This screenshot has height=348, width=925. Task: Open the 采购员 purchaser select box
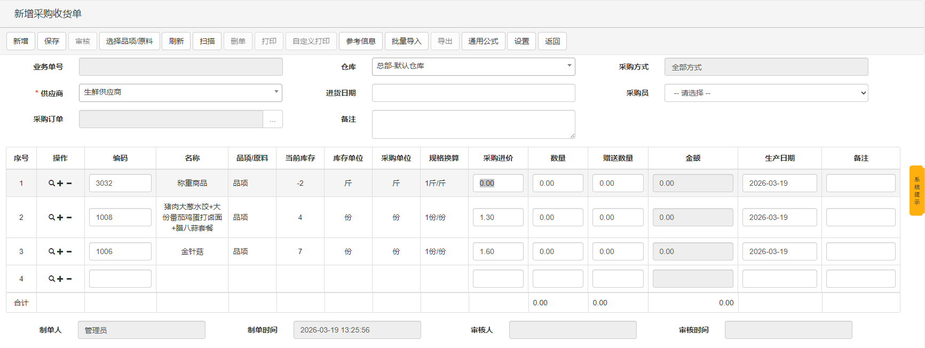766,93
